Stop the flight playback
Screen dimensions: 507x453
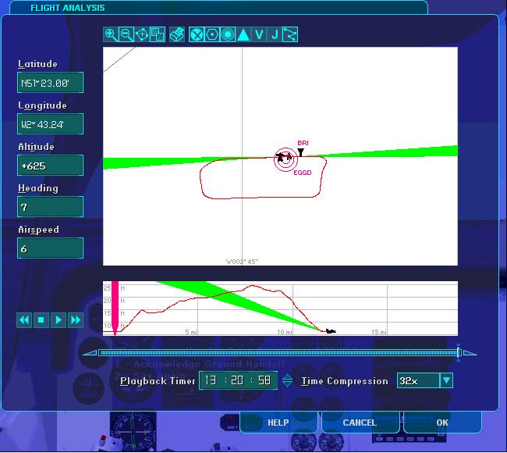point(41,320)
